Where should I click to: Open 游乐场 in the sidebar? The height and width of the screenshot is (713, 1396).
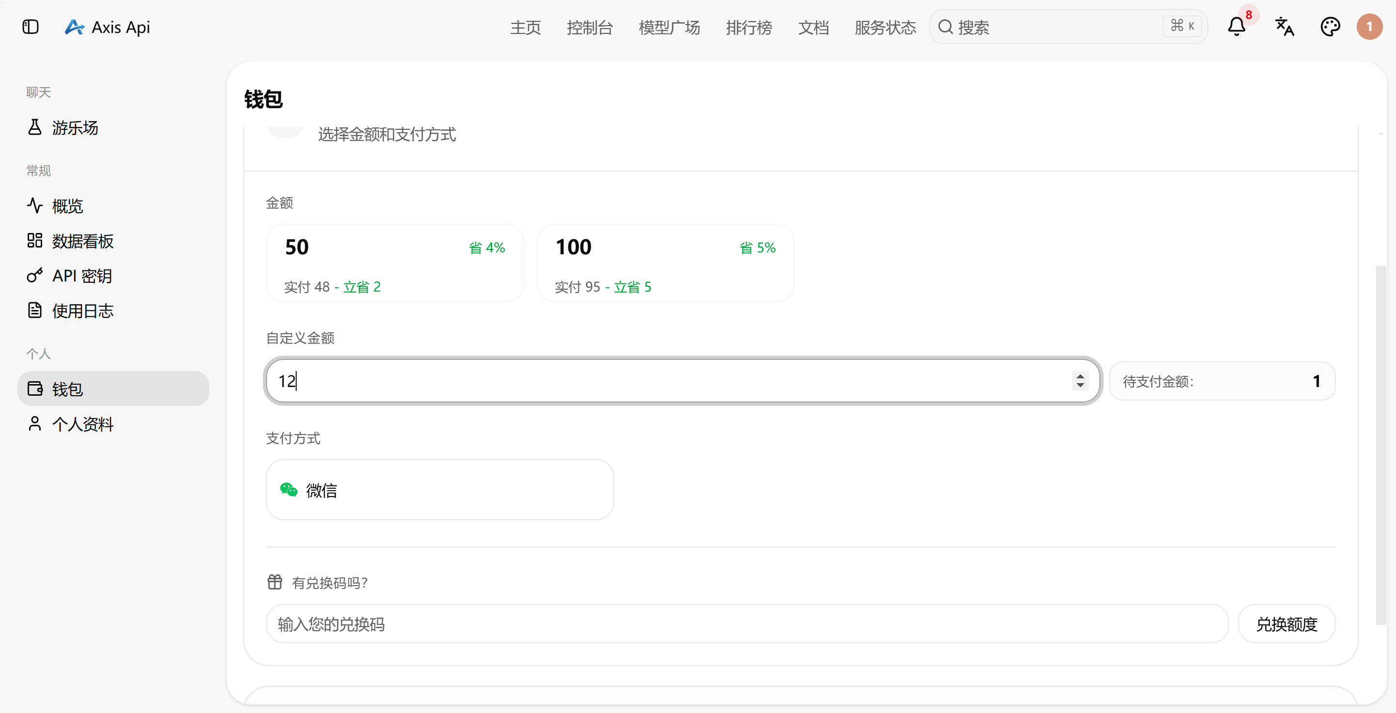(x=113, y=127)
